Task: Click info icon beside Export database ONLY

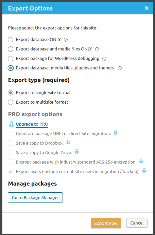Action: (66, 40)
